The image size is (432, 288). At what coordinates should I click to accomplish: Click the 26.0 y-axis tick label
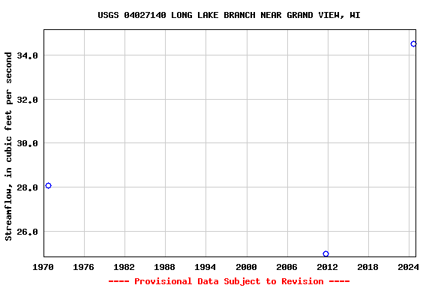[x=27, y=232]
